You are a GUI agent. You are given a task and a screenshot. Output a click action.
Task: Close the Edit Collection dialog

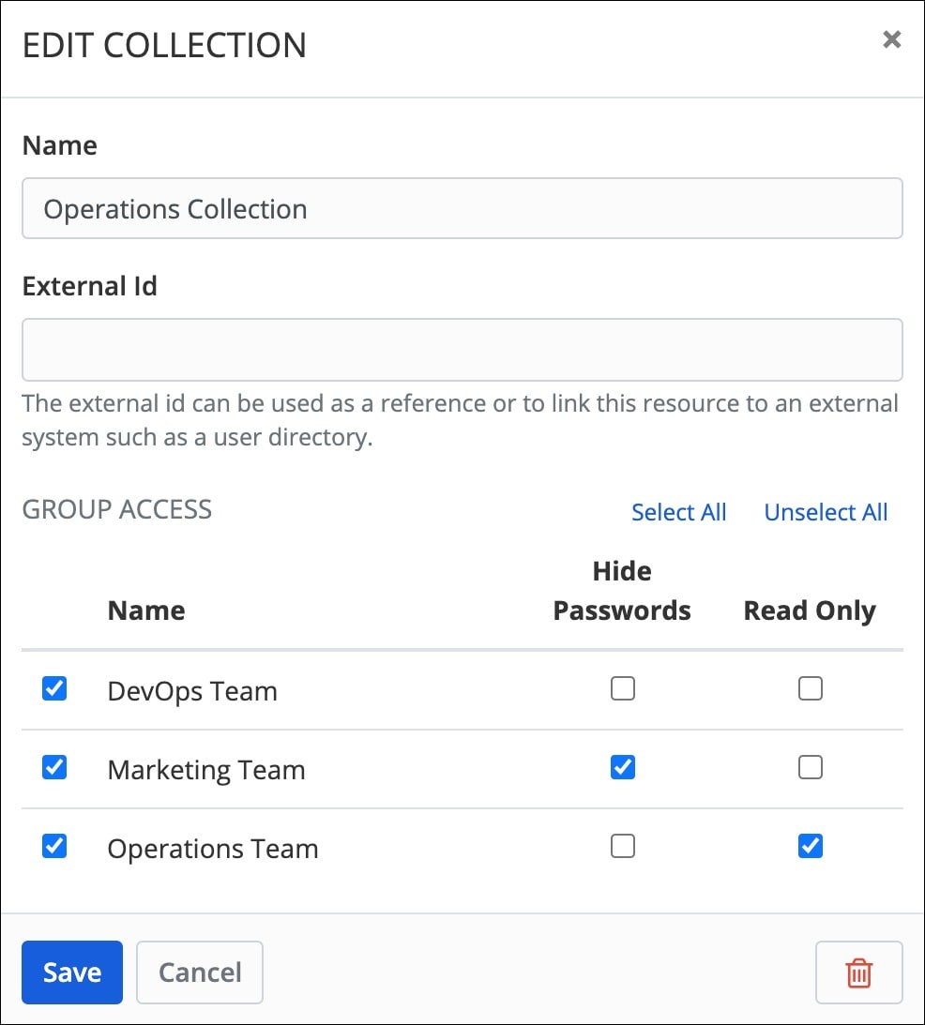(890, 39)
